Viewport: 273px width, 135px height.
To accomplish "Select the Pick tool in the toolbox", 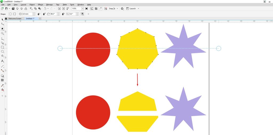I will point(2,20).
